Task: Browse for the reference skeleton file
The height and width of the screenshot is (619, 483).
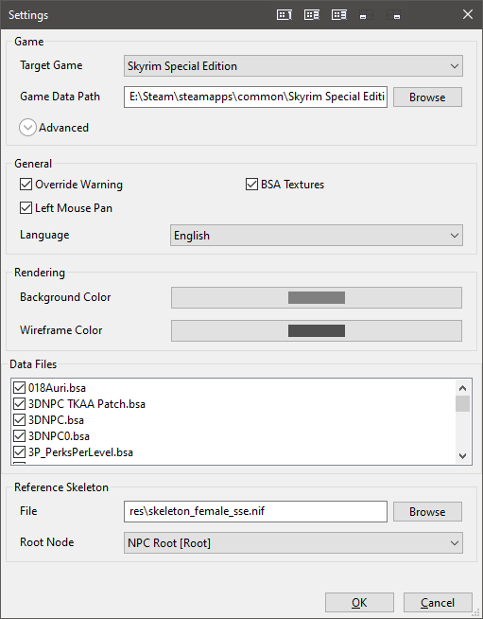Action: [427, 512]
